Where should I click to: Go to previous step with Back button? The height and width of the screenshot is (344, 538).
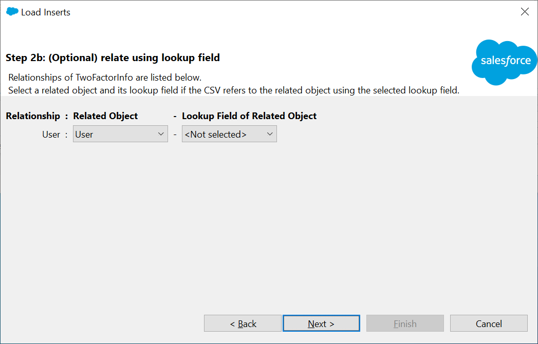click(243, 323)
